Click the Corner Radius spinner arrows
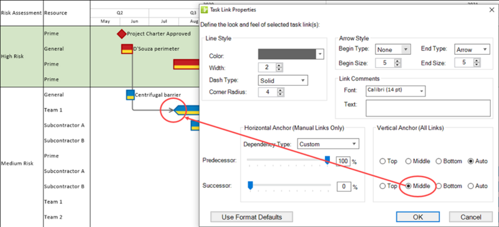The width and height of the screenshot is (499, 227). (x=280, y=93)
